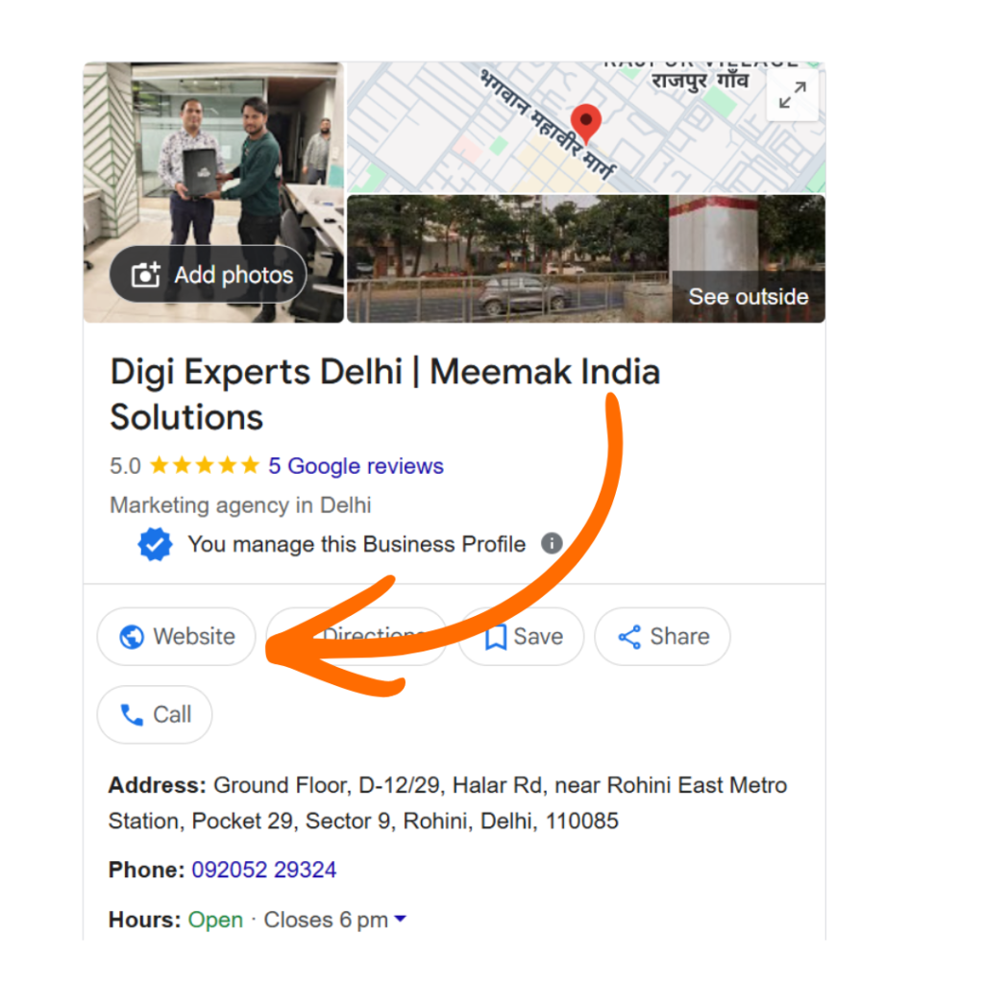
Task: Open the office photo thumbnail
Action: pyautogui.click(x=213, y=192)
